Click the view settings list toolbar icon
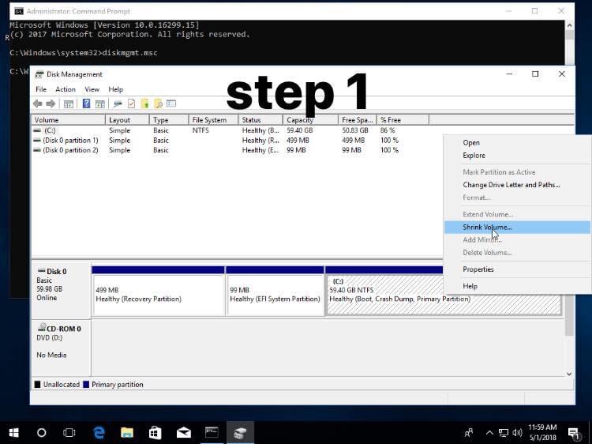The height and width of the screenshot is (444, 592). coord(171,103)
